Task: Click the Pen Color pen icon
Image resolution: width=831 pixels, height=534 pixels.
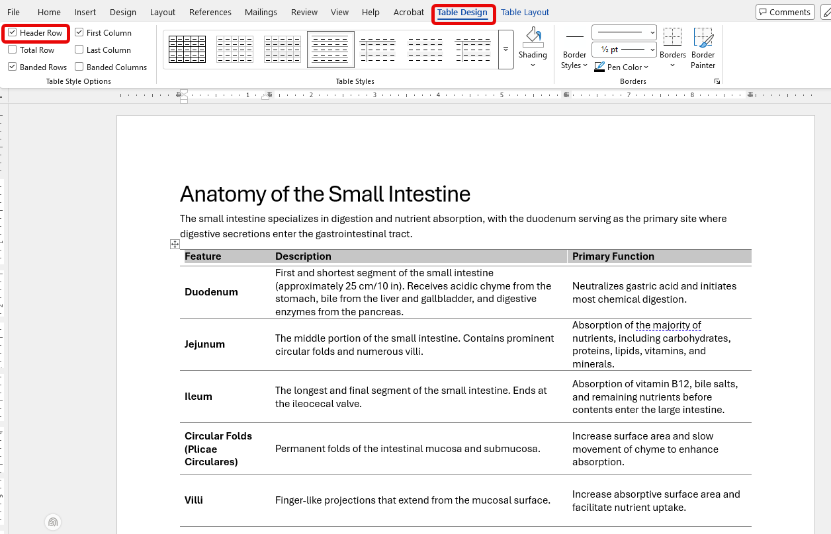Action: click(599, 67)
